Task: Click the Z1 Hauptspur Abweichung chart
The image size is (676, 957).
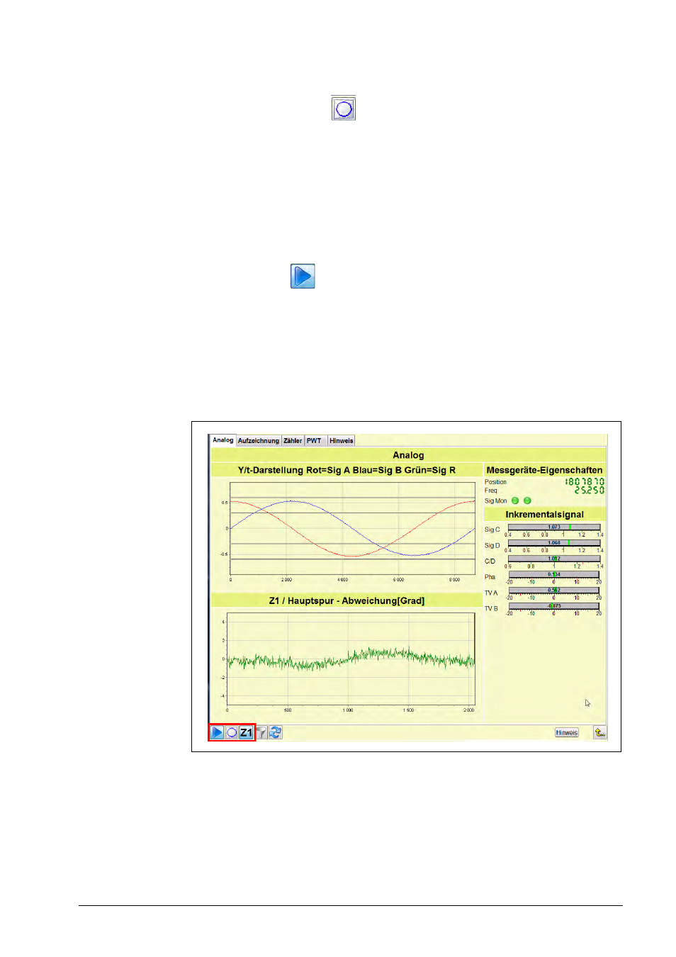Action: pos(351,659)
